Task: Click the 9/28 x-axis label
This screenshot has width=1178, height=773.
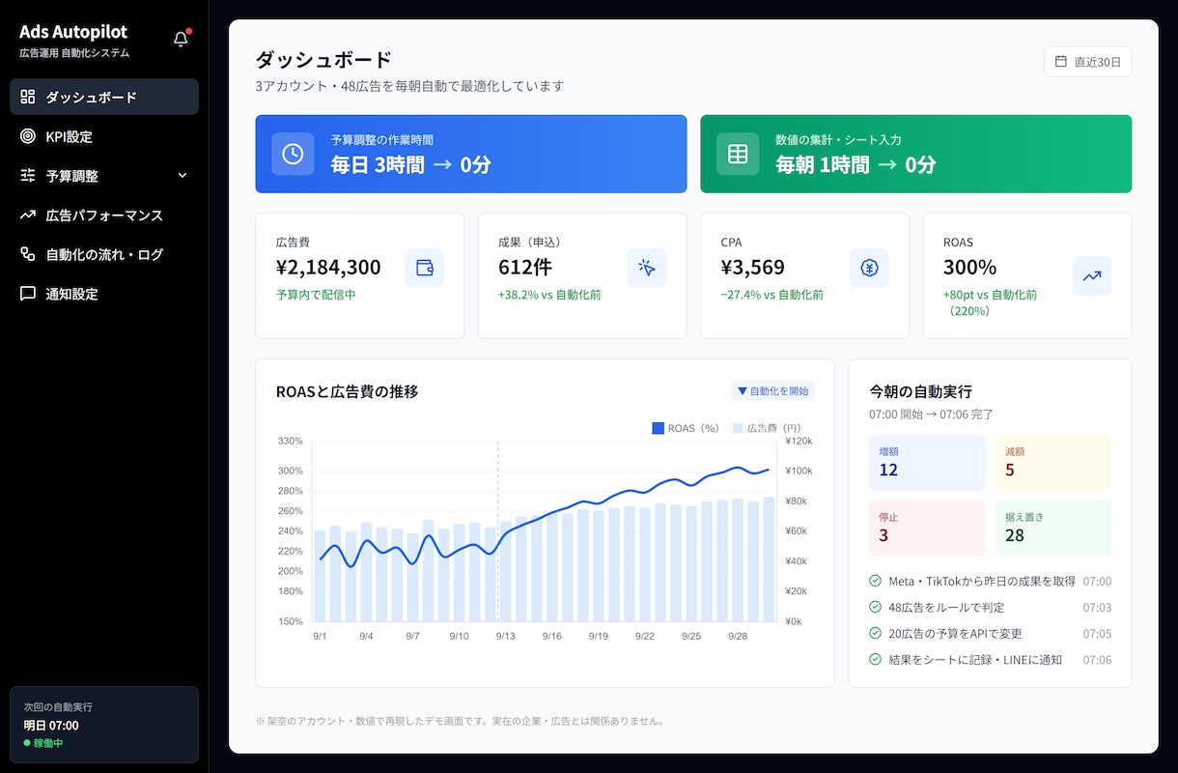Action: tap(738, 636)
